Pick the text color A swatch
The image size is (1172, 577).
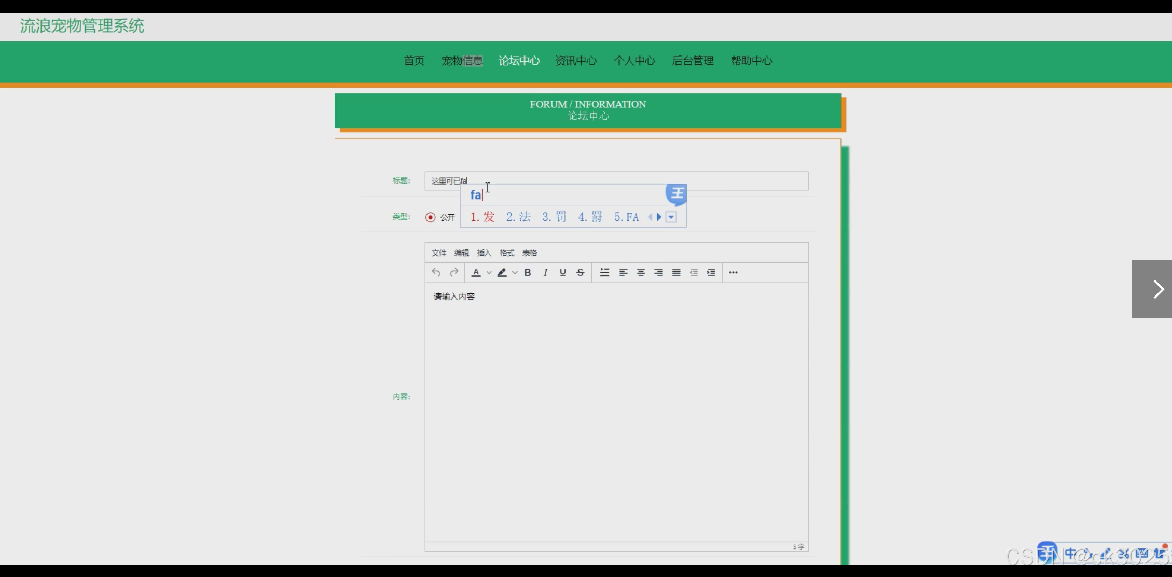(x=476, y=272)
